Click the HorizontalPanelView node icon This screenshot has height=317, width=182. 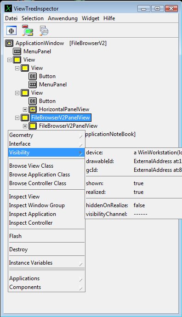[x=33, y=110]
